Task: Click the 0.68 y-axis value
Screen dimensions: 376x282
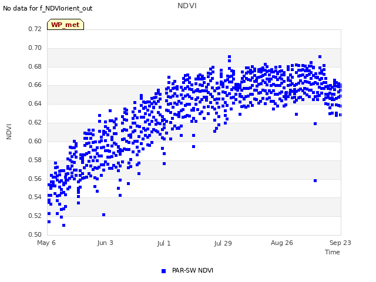Action: 35,66
